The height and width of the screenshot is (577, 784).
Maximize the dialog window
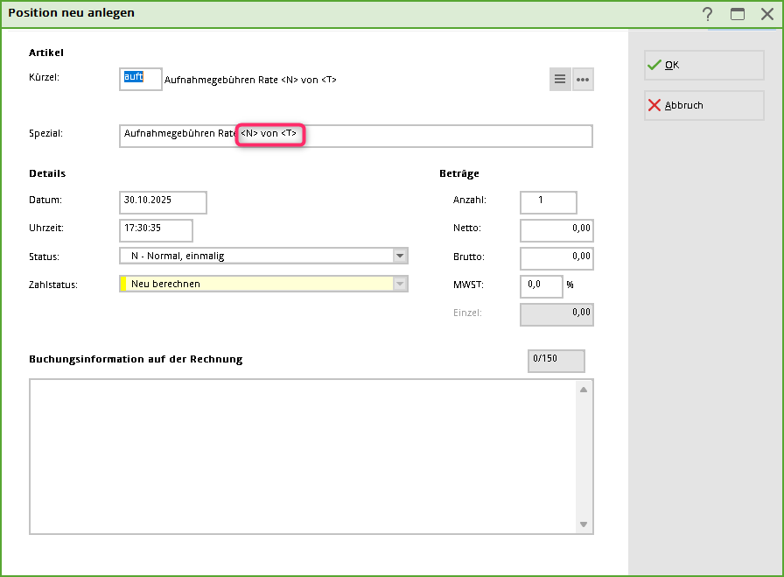click(738, 14)
